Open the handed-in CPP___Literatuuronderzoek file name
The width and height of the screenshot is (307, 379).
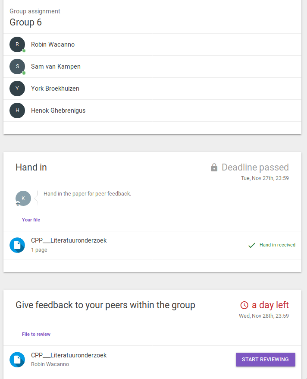coord(69,240)
